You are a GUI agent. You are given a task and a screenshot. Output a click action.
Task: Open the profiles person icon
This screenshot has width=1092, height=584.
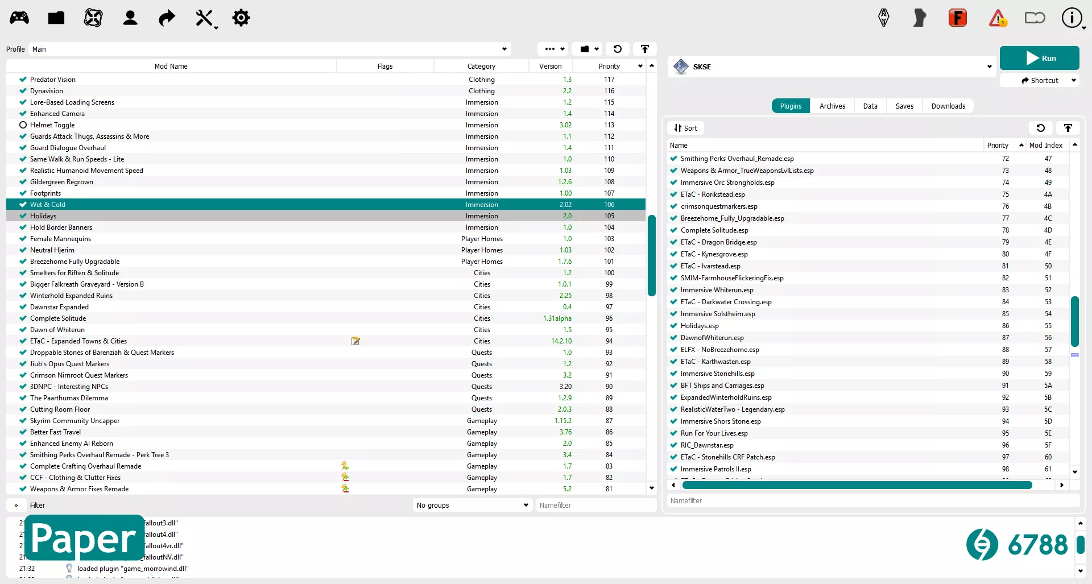click(130, 18)
